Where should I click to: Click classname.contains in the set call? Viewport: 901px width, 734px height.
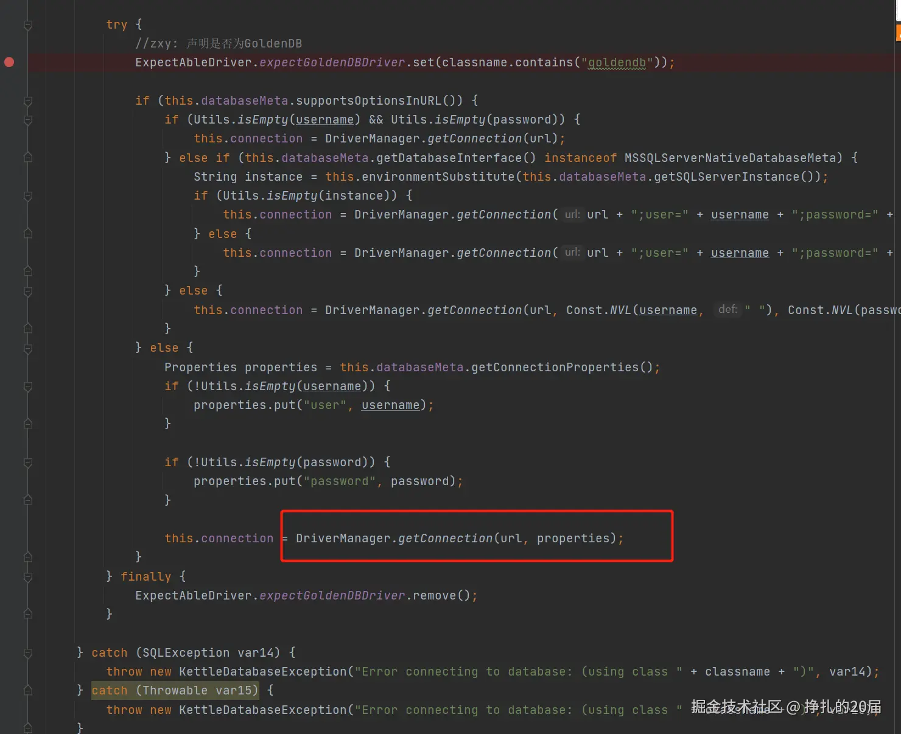[508, 63]
